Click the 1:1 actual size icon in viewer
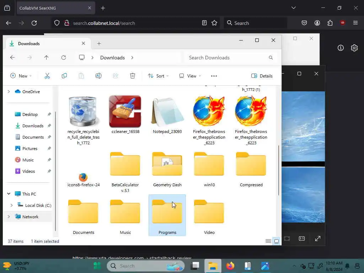Image resolution: width=364 pixels, height=273 pixels. 301,239
